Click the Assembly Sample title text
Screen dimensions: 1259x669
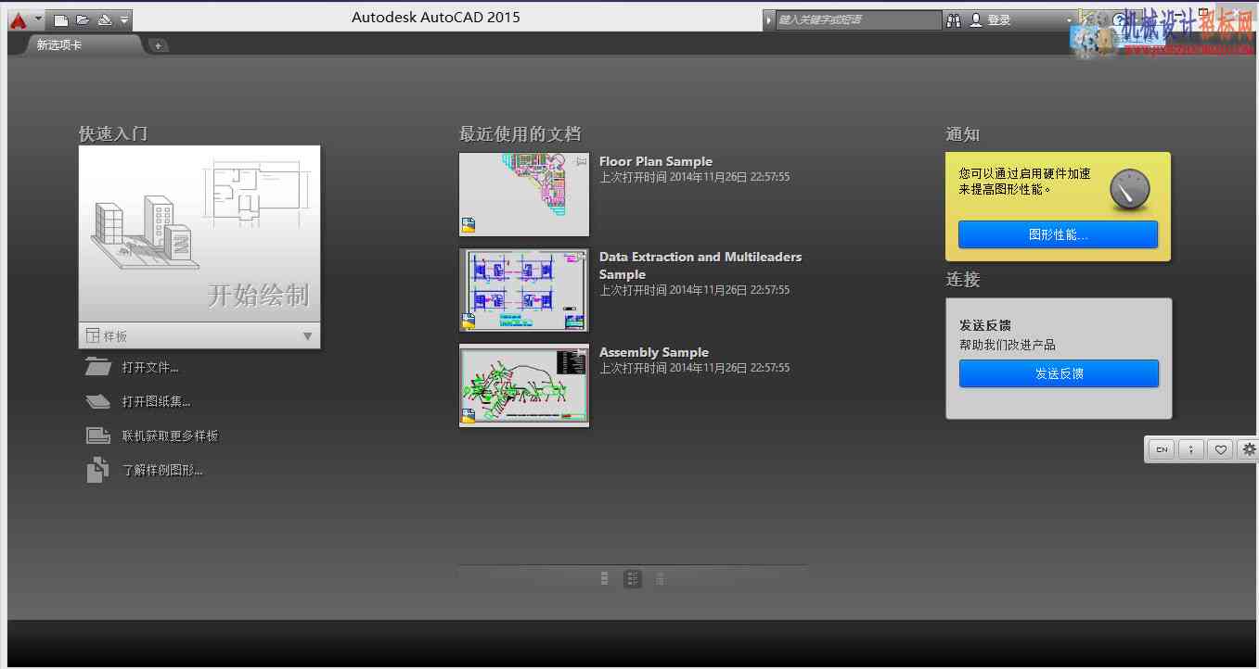(654, 352)
